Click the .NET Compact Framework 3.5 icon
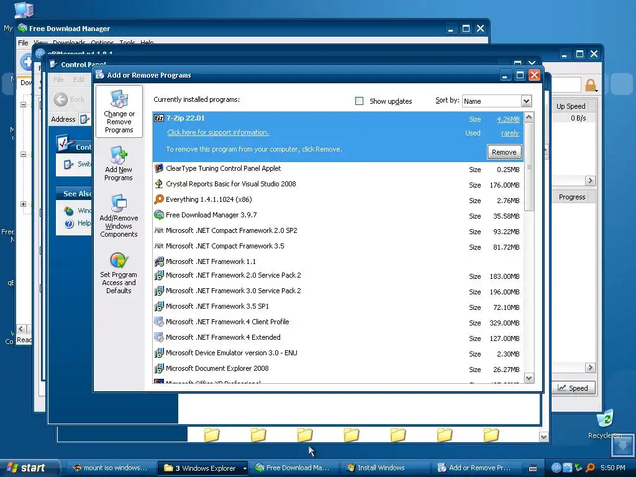This screenshot has width=636, height=477. (159, 246)
